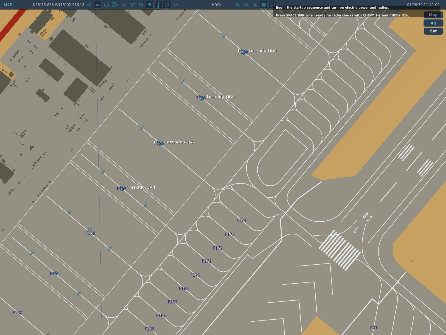446x335 pixels.
Task: Toggle the wifi signal icon
Action: pos(150,5)
